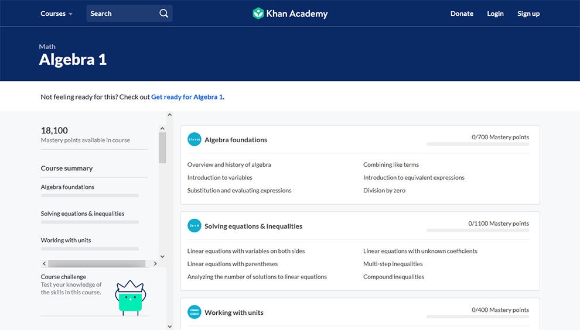This screenshot has height=330, width=580.
Task: Open Introduction to variables lesson
Action: point(220,177)
